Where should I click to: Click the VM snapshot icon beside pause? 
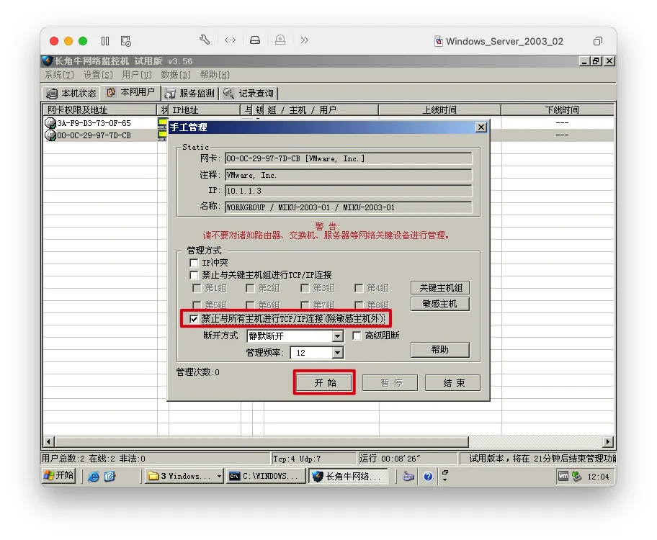tap(125, 40)
